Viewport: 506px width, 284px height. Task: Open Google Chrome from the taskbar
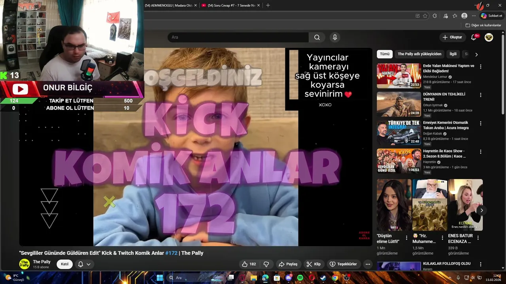click(335, 278)
